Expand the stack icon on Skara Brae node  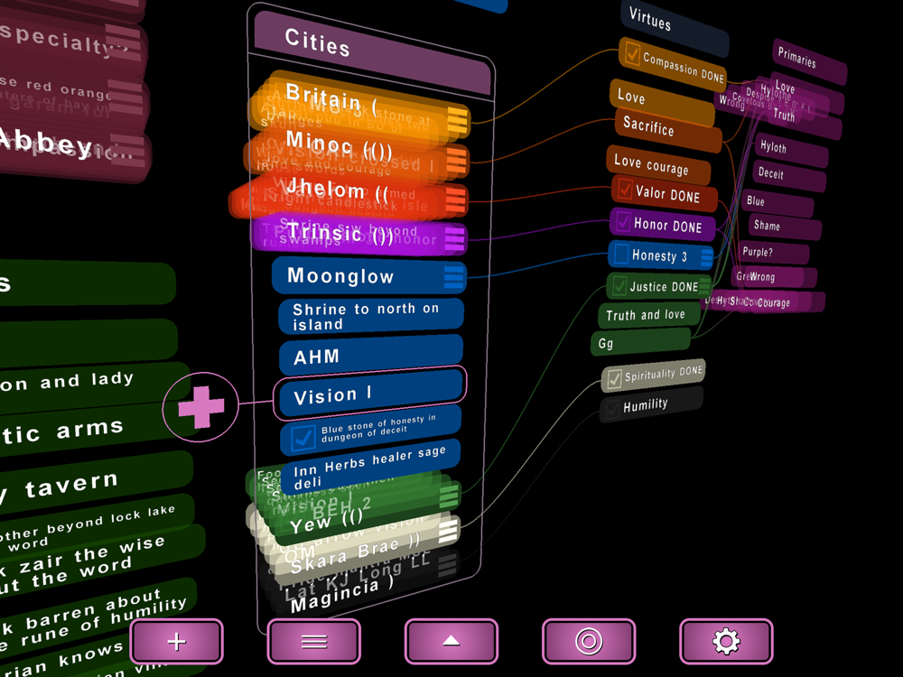tap(449, 531)
